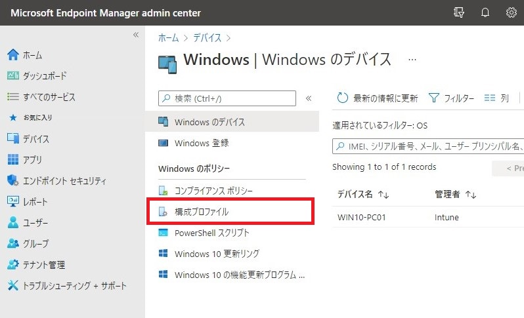This screenshot has height=318, width=524.
Task: Click the トラブルシューティング wrench icon
Action: pyautogui.click(x=13, y=285)
